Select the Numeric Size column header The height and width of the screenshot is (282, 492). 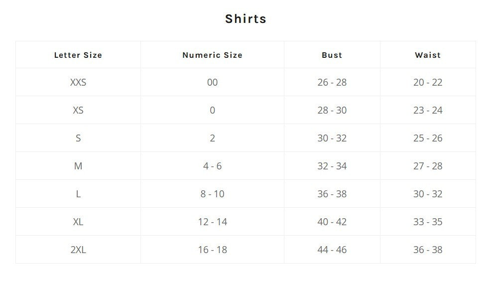point(212,55)
